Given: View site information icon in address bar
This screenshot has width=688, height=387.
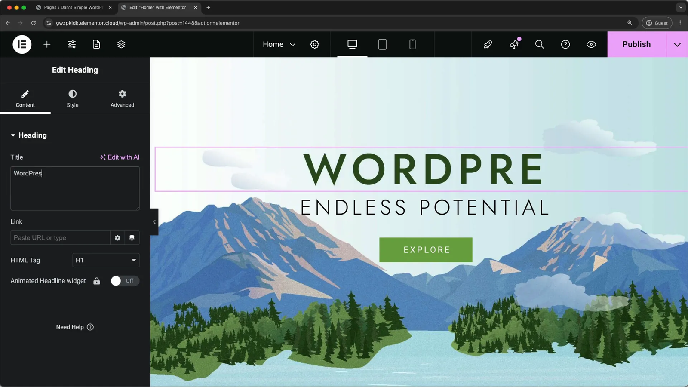Looking at the screenshot, I should click(x=49, y=23).
